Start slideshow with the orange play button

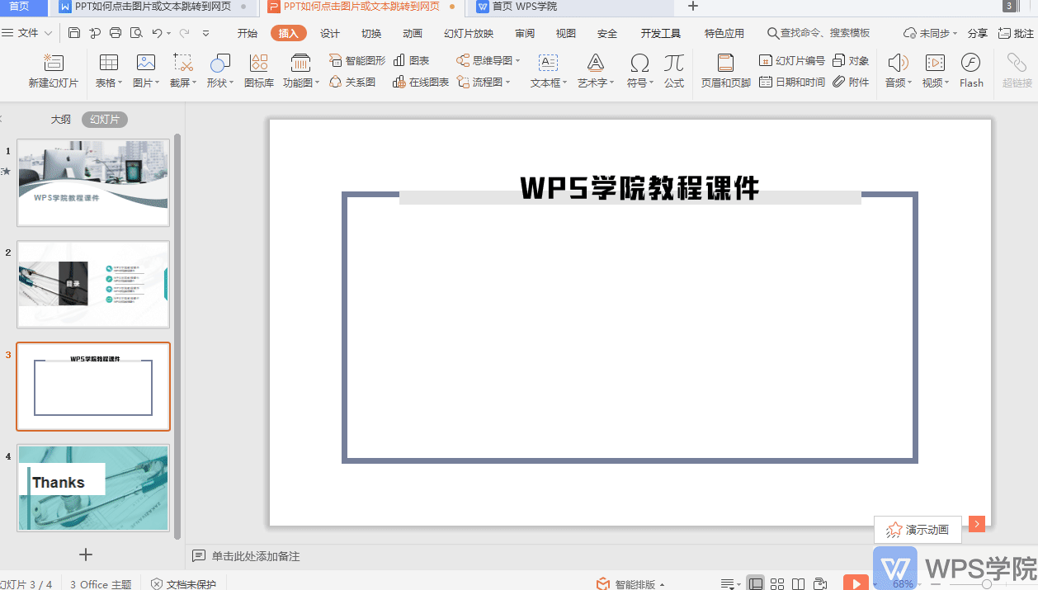tap(856, 583)
